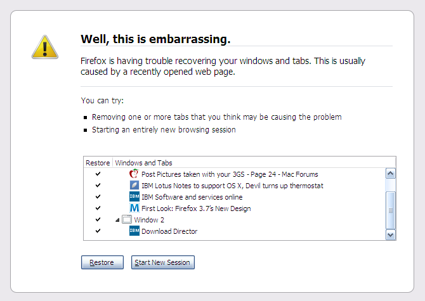Click the Mac Forums apple favicon

tap(134, 174)
